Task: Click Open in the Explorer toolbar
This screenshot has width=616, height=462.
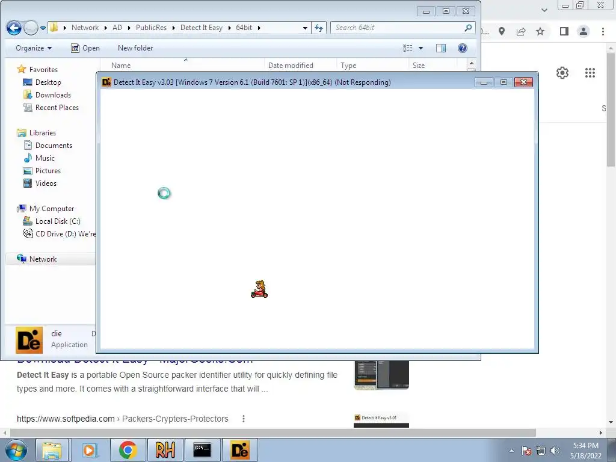Action: click(85, 48)
